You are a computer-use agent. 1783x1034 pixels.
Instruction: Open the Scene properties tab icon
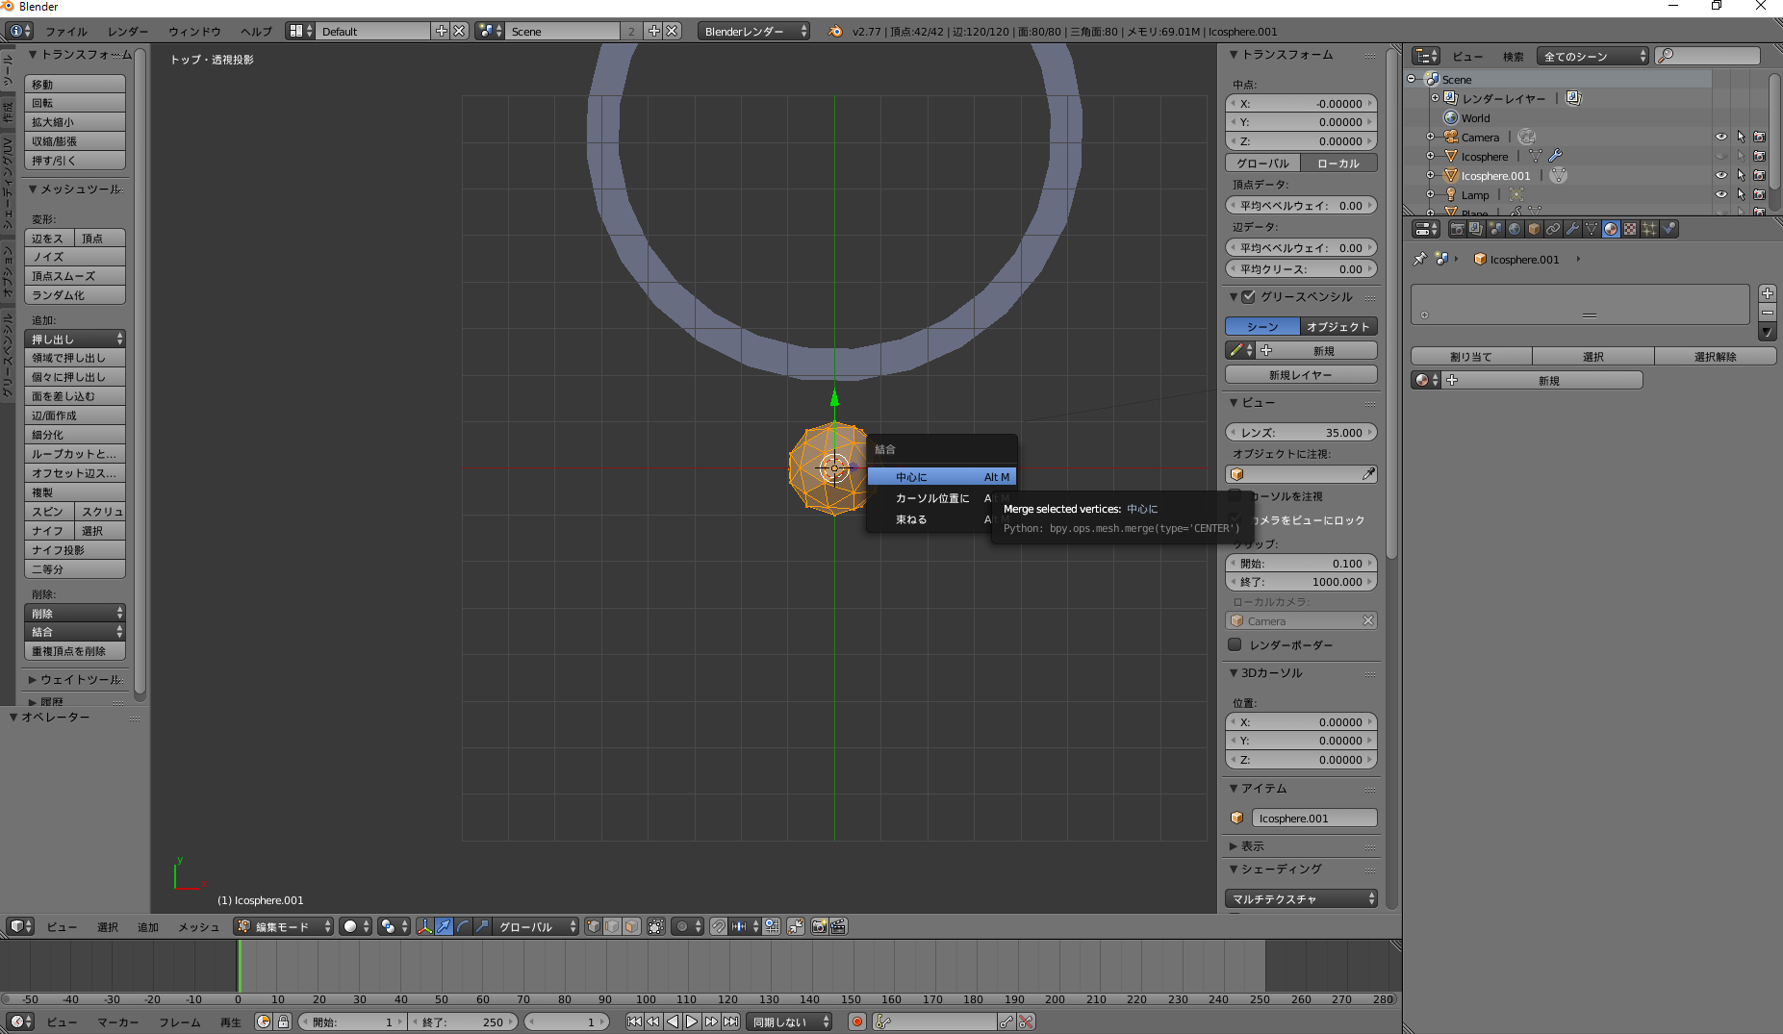tap(1495, 229)
